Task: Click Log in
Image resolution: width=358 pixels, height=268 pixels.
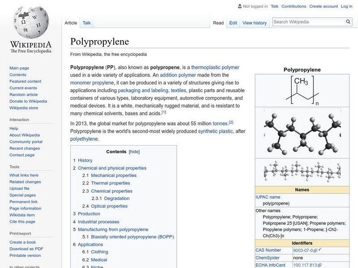Action: [346, 6]
